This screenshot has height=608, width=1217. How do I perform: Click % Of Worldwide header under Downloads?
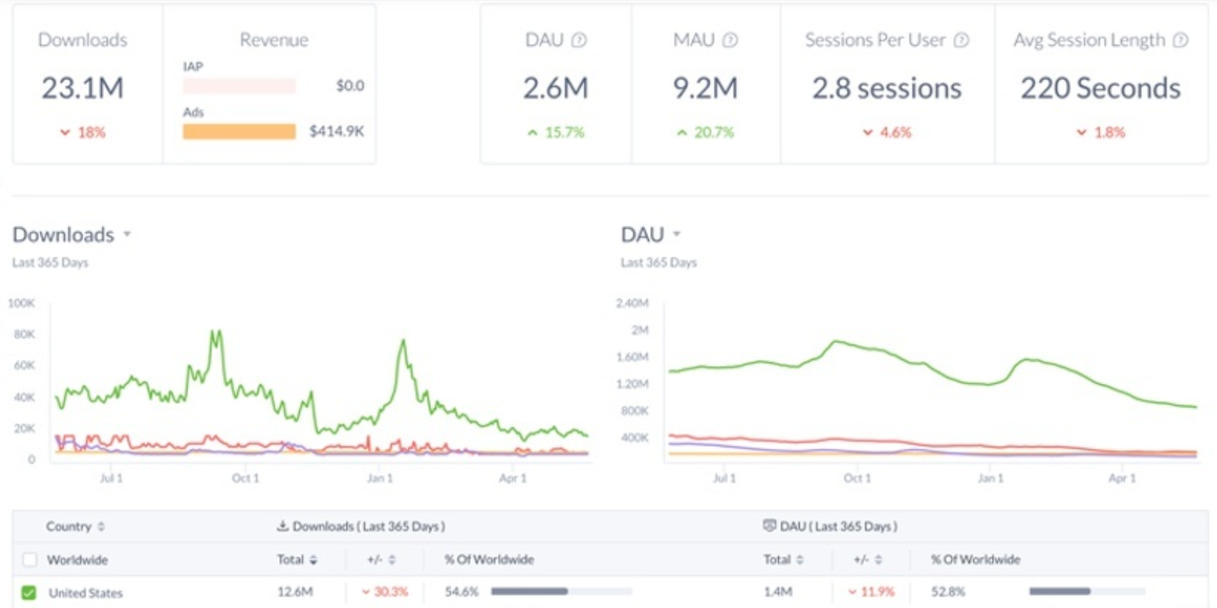[489, 560]
